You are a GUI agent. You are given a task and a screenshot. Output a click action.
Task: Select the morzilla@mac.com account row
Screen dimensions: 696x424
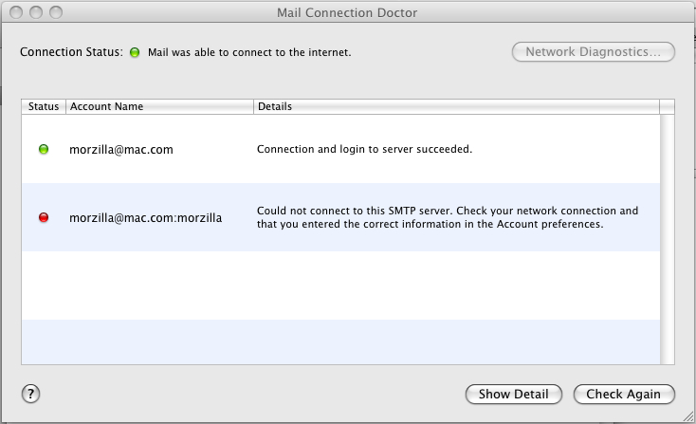tap(340, 149)
